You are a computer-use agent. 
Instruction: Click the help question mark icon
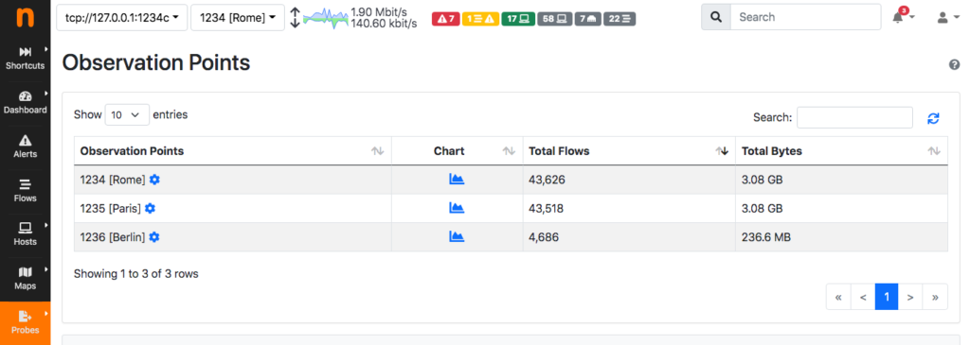point(955,65)
